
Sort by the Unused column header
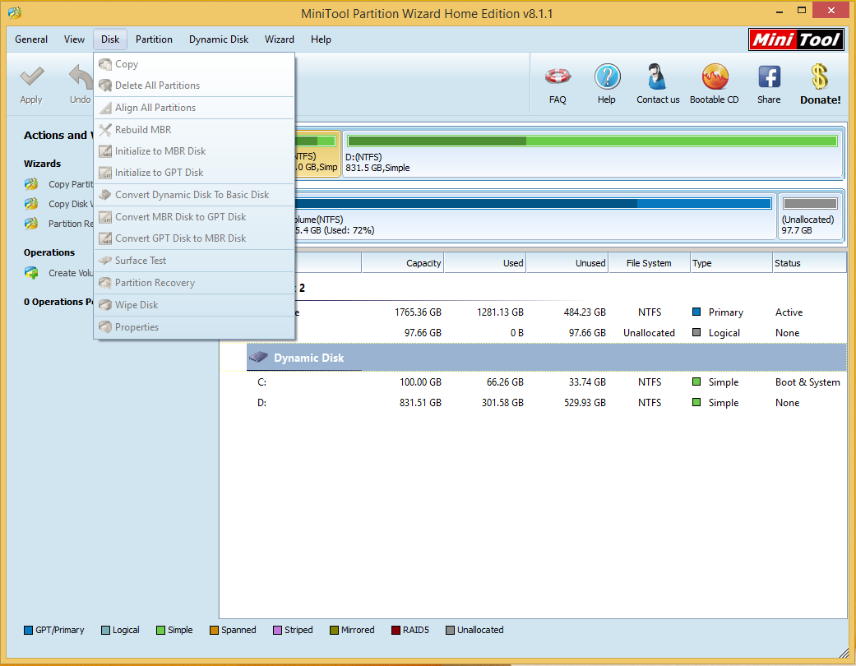coord(567,263)
